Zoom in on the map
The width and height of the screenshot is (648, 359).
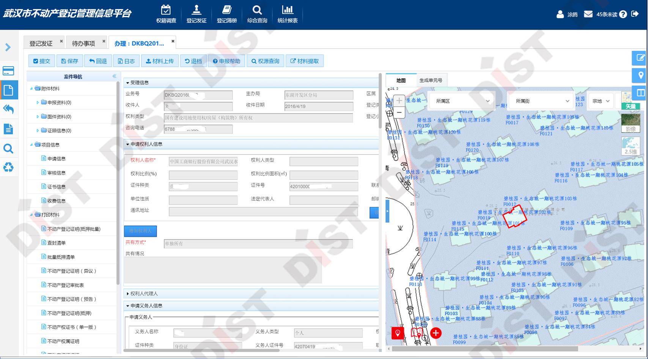tap(399, 101)
